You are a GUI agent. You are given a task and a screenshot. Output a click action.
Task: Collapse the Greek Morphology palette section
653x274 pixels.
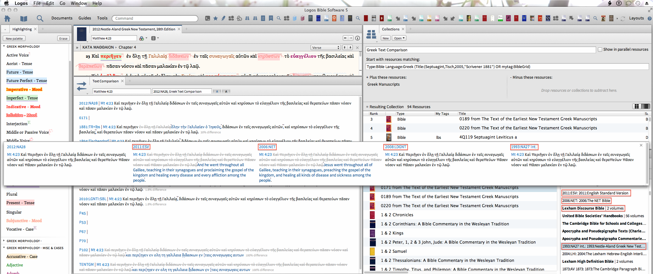(4, 46)
